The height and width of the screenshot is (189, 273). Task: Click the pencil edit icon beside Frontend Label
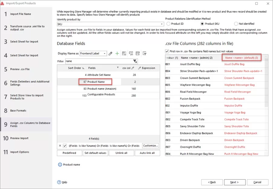pyautogui.click(x=110, y=54)
